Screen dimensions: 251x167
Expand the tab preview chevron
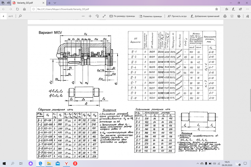pyautogui.click(x=55, y=3)
